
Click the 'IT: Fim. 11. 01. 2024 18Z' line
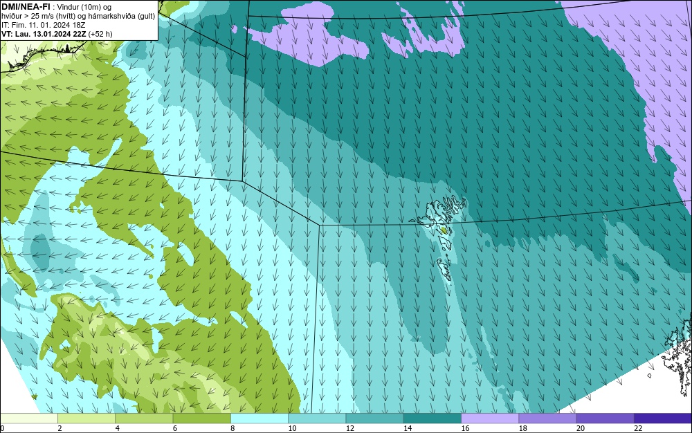point(43,25)
